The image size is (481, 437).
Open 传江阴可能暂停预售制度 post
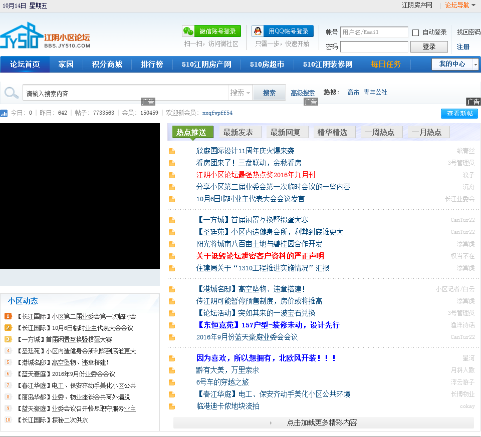click(x=259, y=301)
